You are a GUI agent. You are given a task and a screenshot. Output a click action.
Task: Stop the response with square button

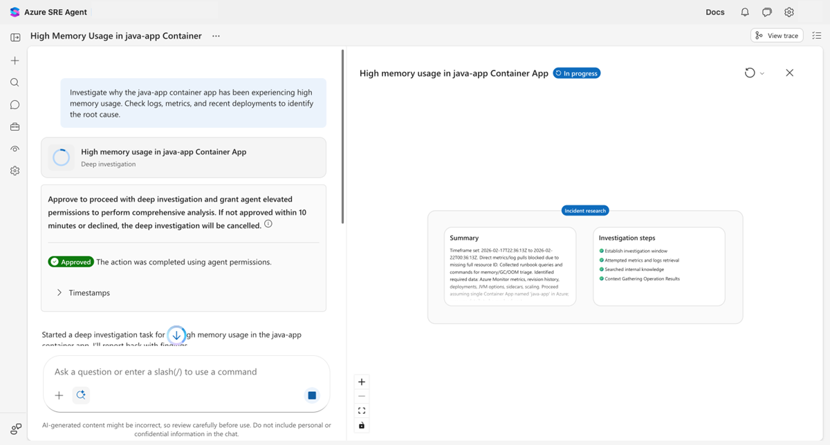[x=312, y=395]
